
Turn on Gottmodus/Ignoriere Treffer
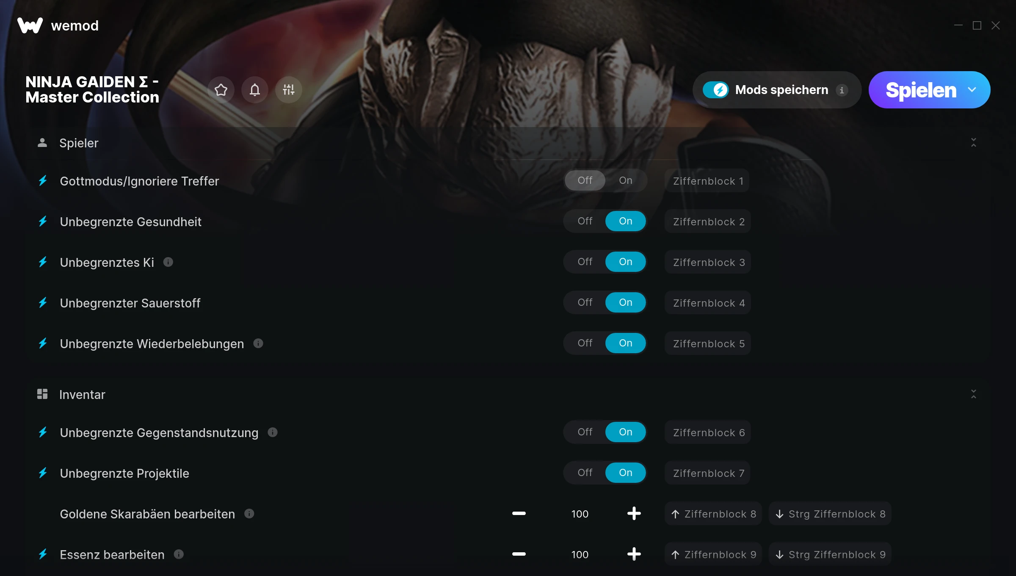click(x=626, y=180)
